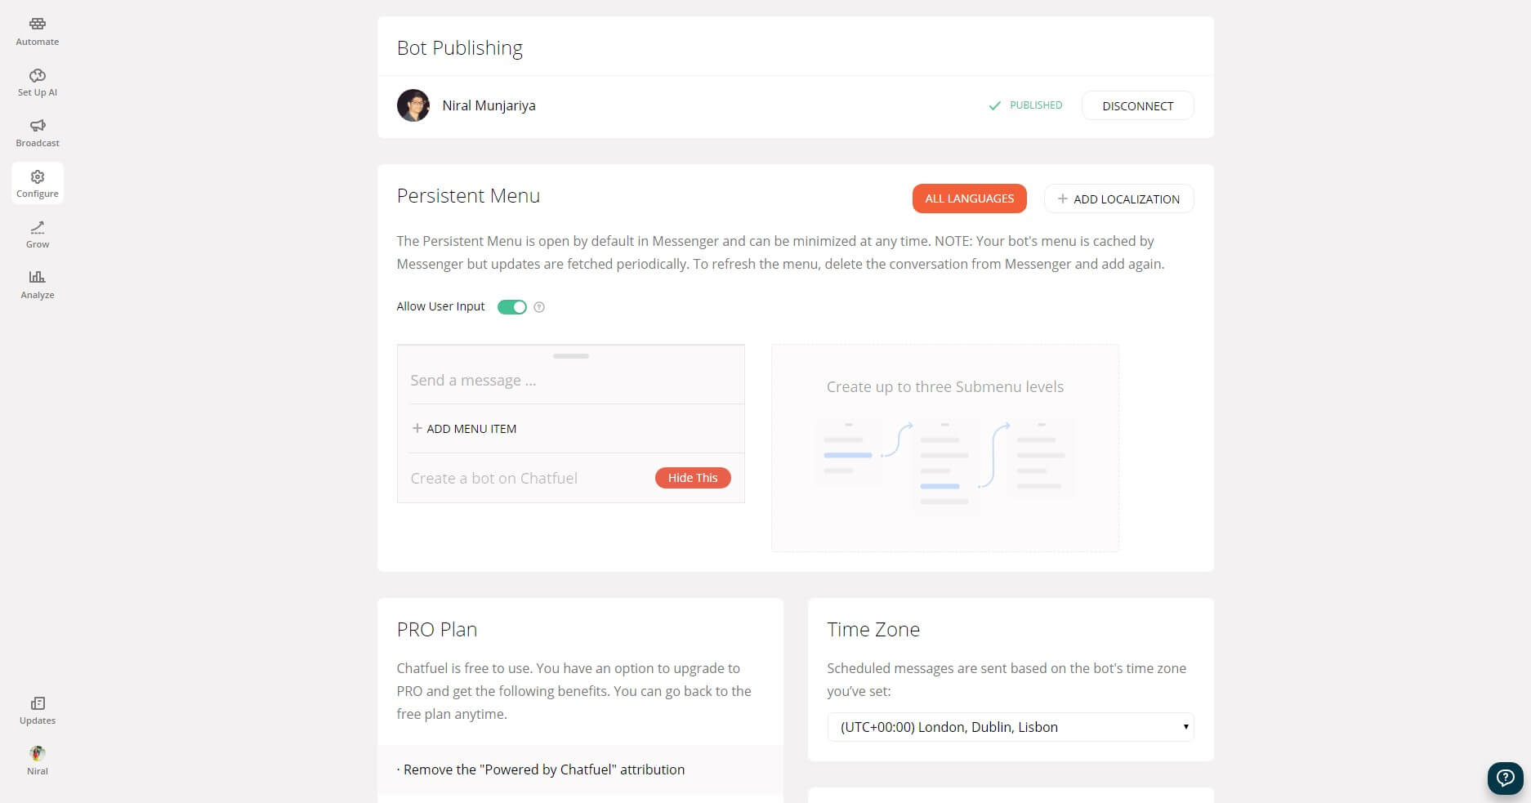Click the Allow User Input help icon

[539, 307]
